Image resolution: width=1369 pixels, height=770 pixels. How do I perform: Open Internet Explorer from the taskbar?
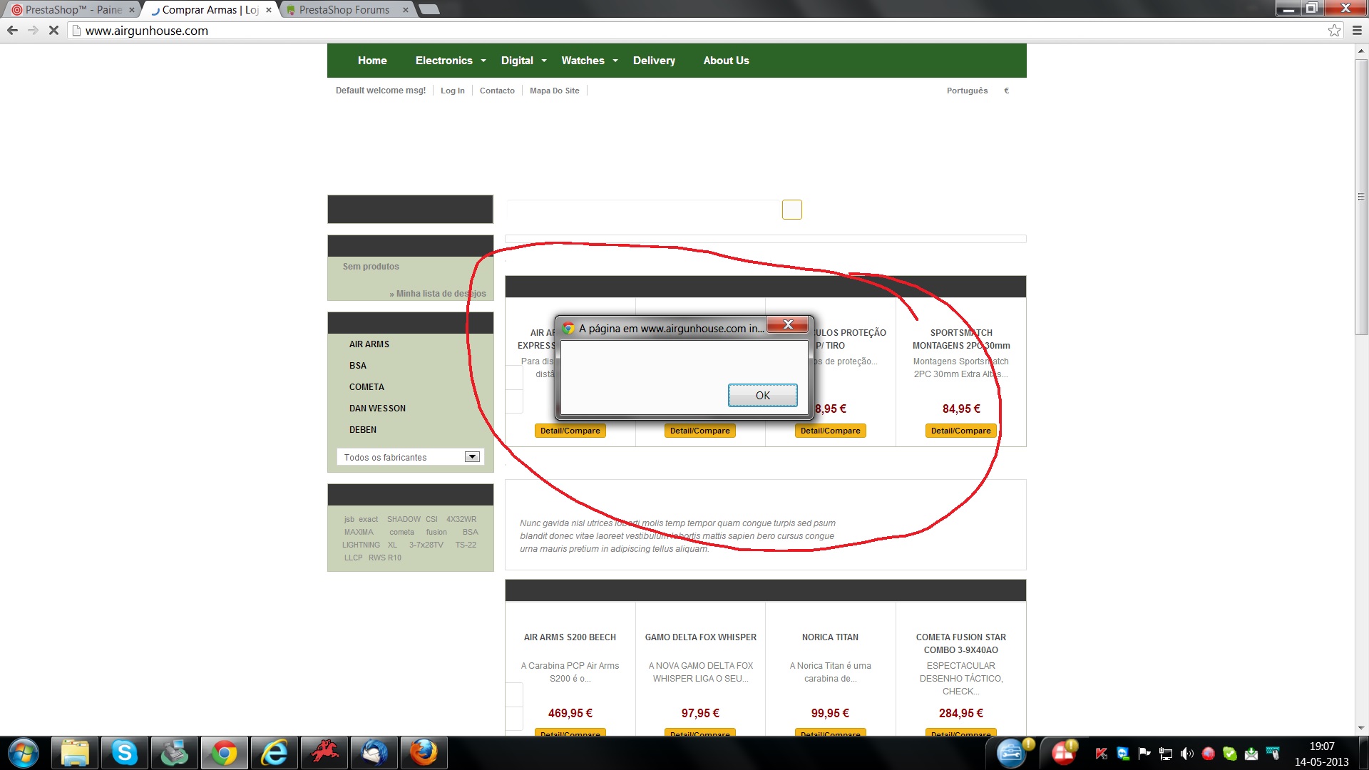click(x=274, y=753)
